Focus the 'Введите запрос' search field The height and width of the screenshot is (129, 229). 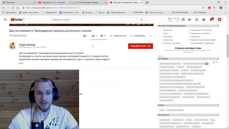coord(94,20)
